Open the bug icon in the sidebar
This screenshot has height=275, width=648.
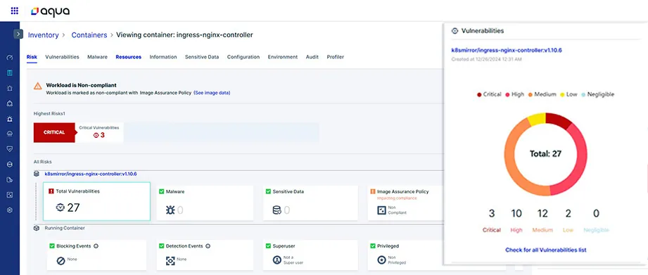pos(10,88)
